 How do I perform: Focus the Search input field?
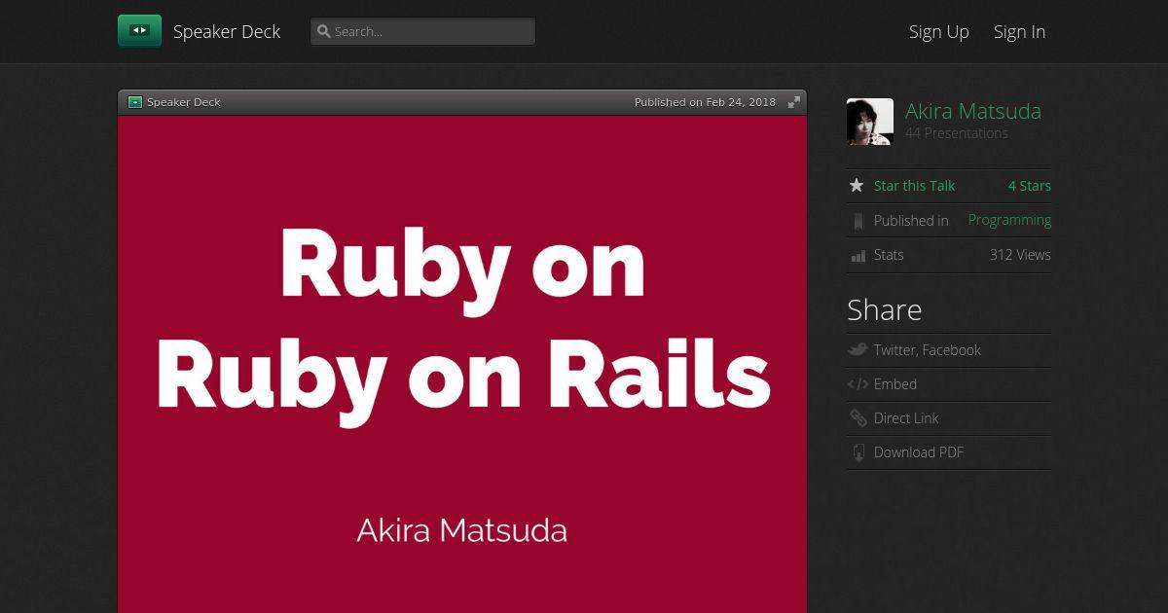[422, 31]
